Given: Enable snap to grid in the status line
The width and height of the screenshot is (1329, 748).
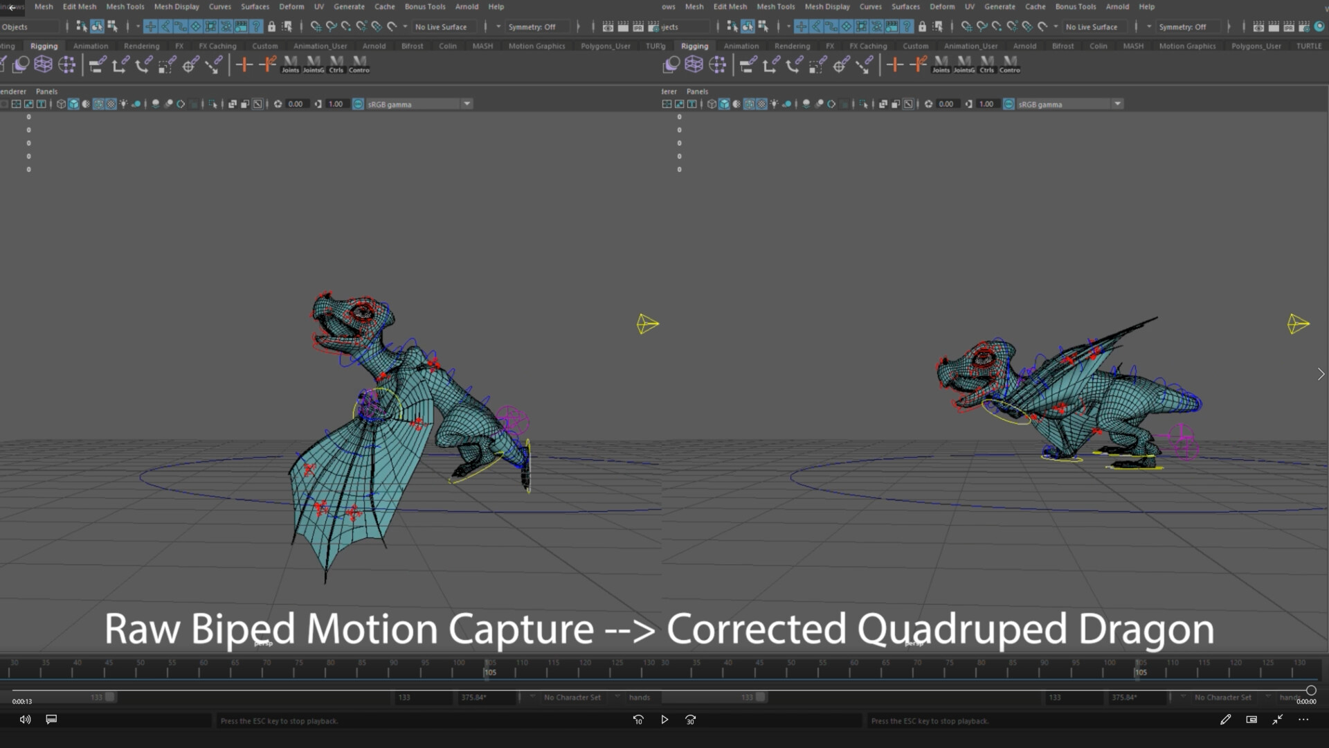Looking at the screenshot, I should coord(316,26).
